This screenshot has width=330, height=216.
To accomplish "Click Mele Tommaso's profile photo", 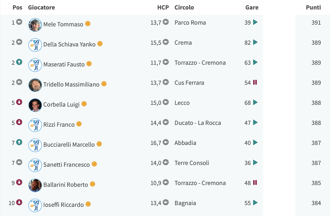I will [35, 25].
